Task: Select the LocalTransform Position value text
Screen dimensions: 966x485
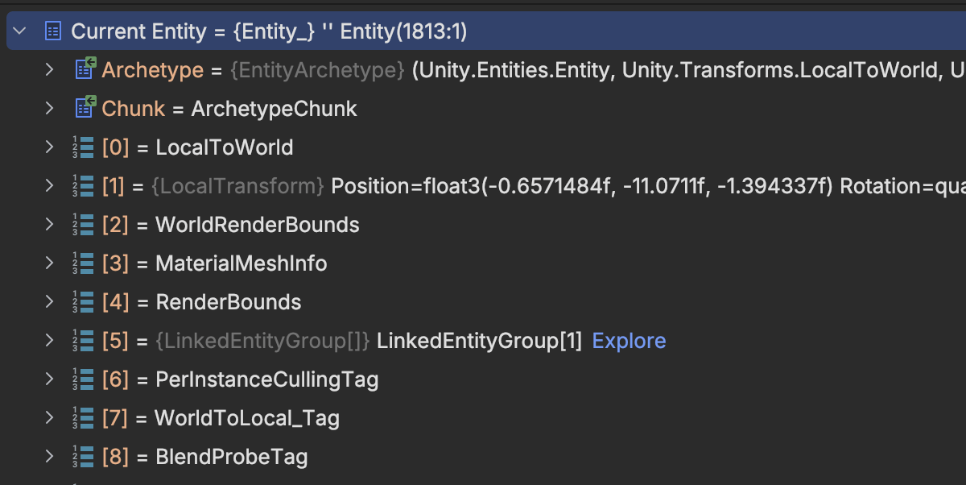Action: pos(580,186)
